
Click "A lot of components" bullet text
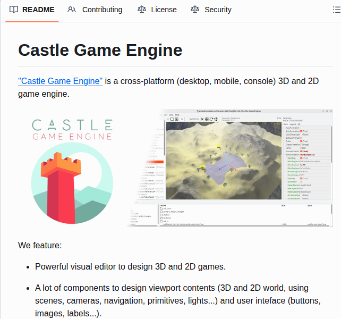(x=178, y=301)
